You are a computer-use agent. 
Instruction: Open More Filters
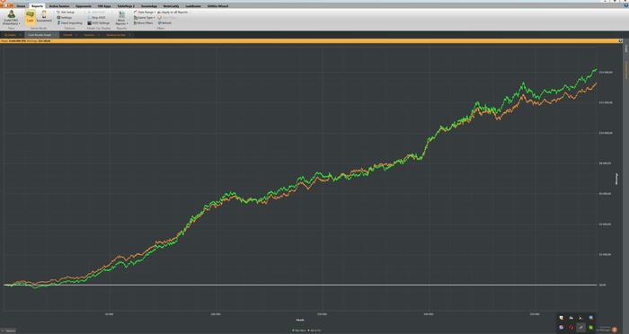tap(144, 22)
